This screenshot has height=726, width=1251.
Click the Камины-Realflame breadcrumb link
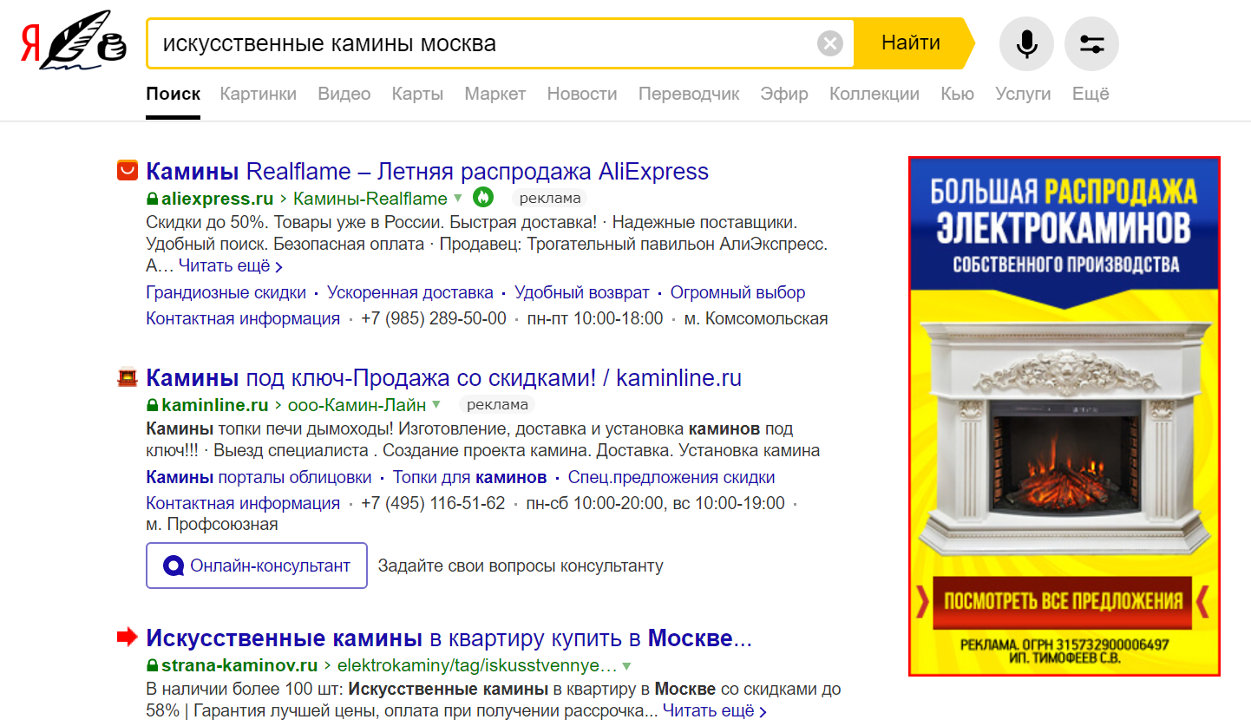(x=370, y=199)
